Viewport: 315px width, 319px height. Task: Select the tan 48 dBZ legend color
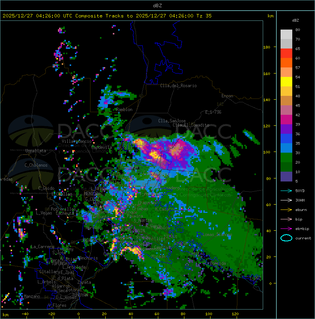pyautogui.click(x=286, y=101)
